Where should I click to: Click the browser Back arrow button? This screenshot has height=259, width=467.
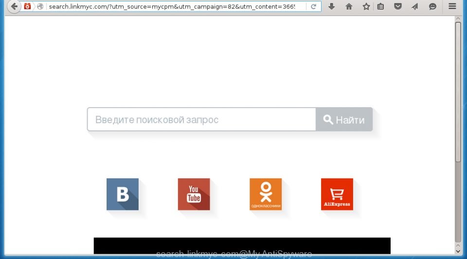tap(14, 6)
